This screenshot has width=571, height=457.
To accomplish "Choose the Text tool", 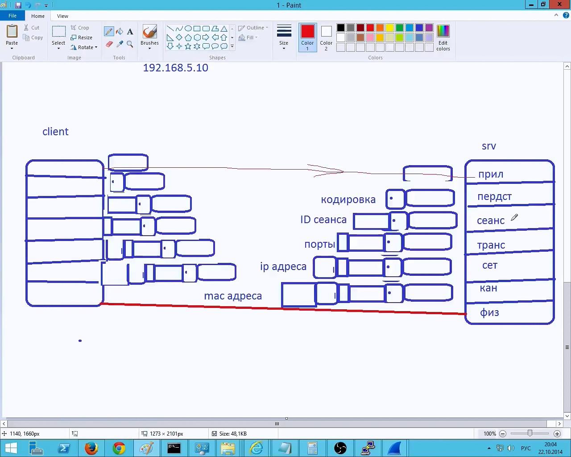I will [130, 32].
